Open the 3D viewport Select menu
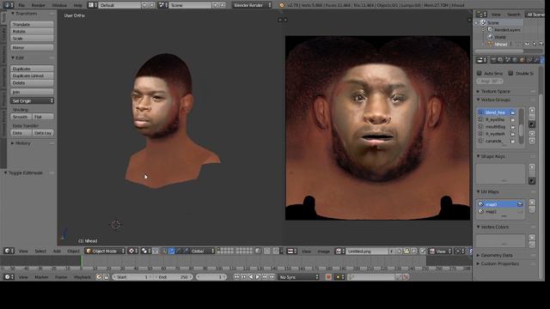 click(x=40, y=251)
